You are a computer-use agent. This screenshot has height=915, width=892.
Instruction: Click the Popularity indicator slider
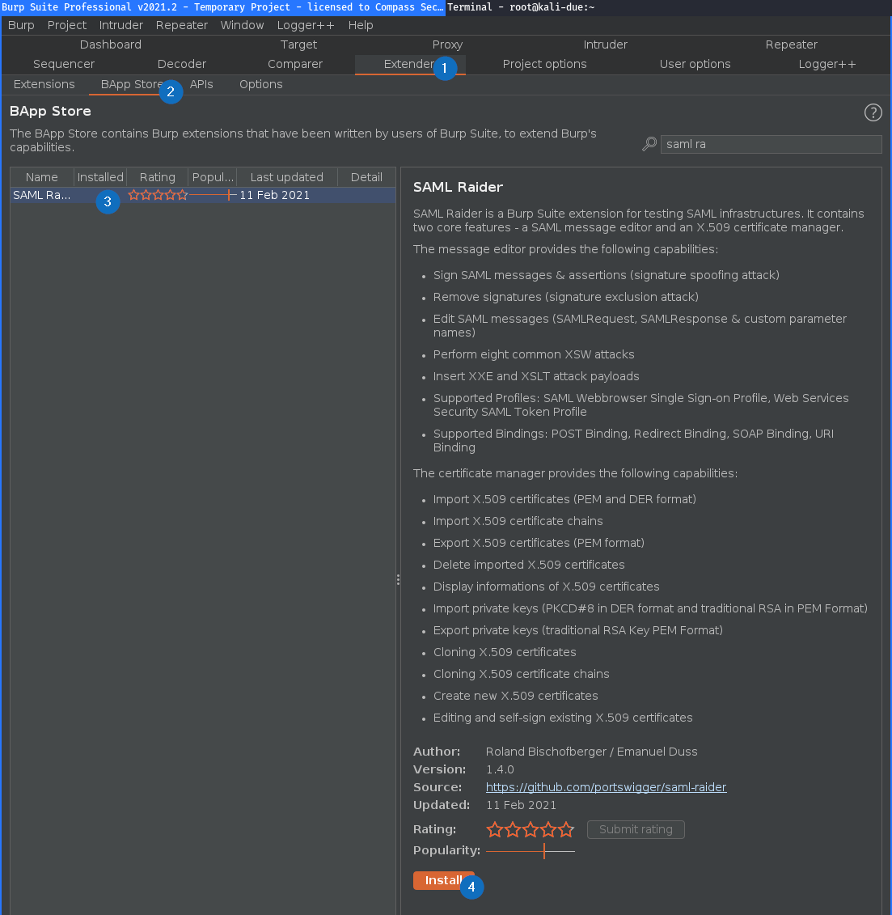(543, 850)
